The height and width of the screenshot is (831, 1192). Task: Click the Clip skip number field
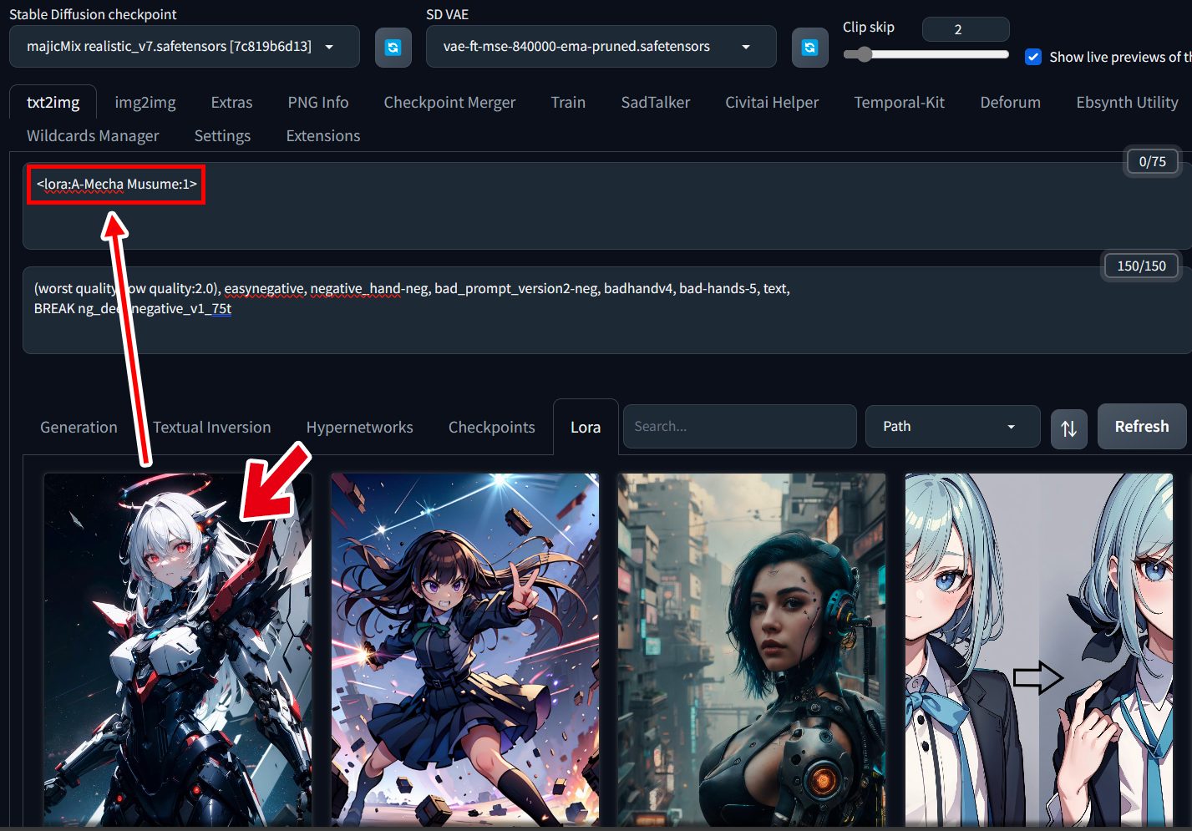965,29
